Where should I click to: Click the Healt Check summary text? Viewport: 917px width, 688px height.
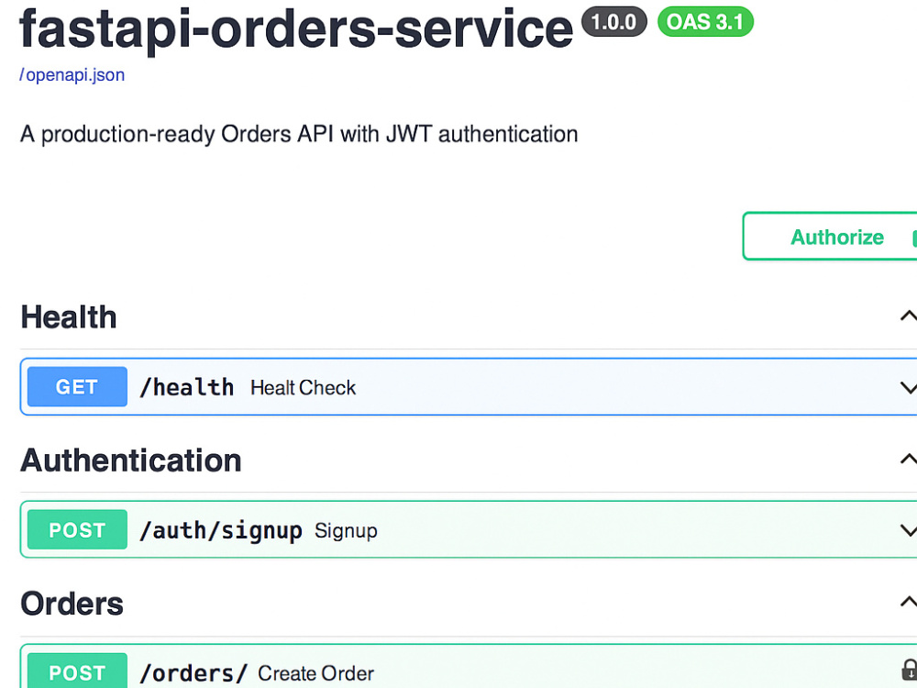pyautogui.click(x=303, y=388)
